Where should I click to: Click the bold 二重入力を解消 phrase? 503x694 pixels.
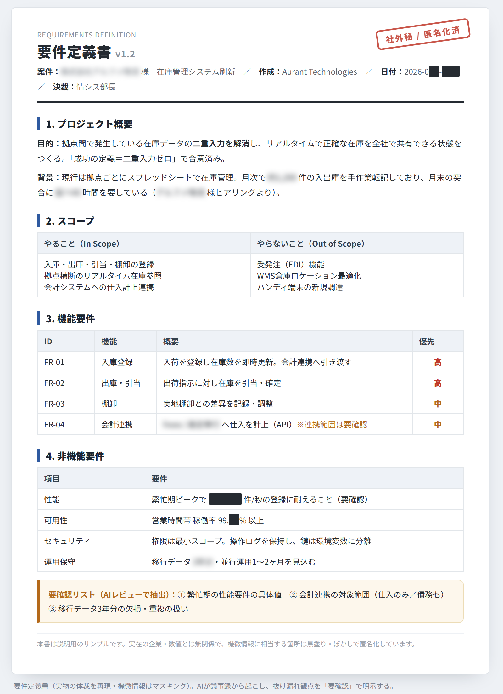(x=221, y=144)
